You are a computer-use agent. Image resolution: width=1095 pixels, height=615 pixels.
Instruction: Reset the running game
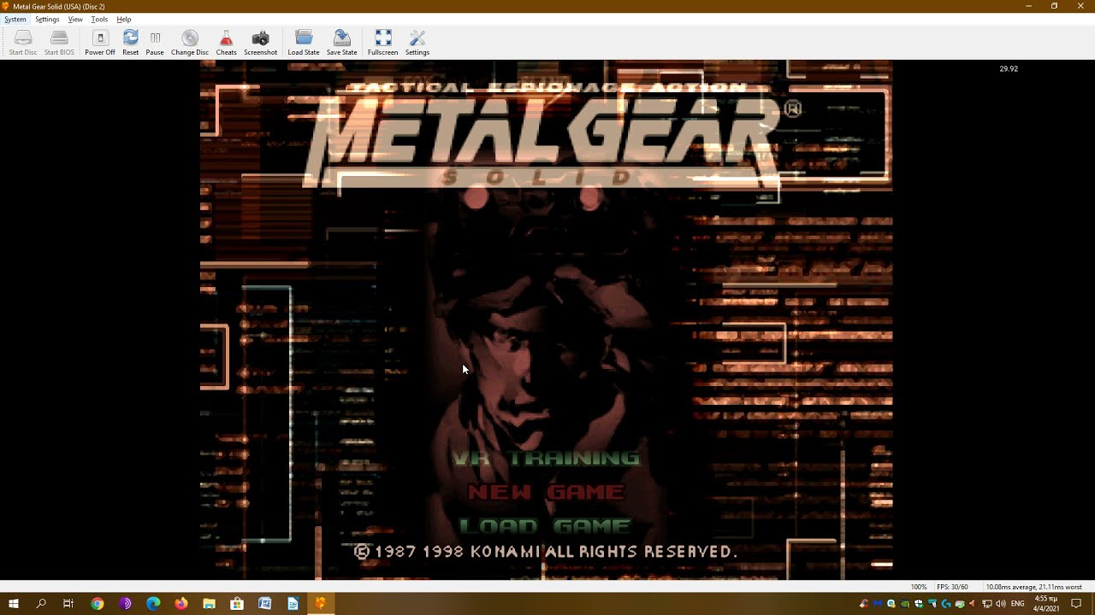130,43
